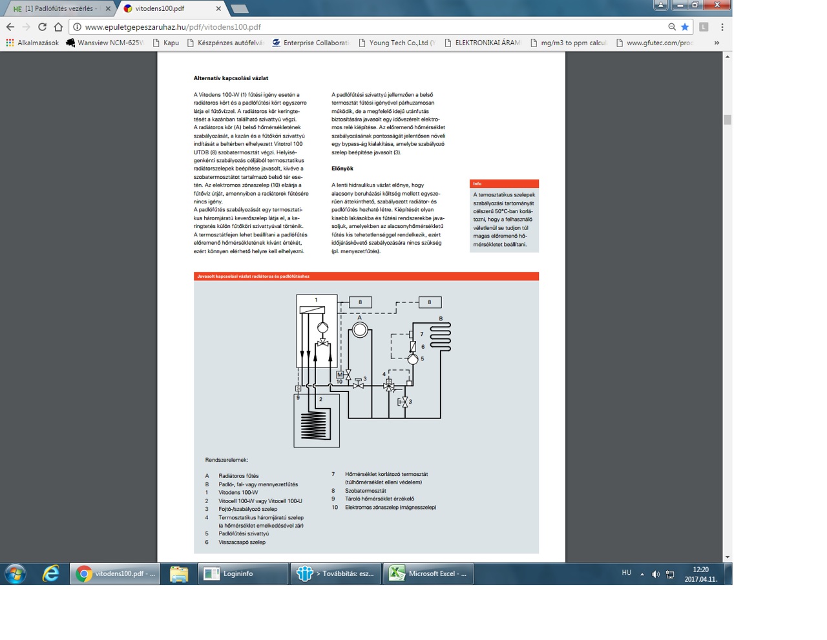This screenshot has height=640, width=827.
Task: Click the radiator symbol labeled A in the diagram
Action: 360,331
